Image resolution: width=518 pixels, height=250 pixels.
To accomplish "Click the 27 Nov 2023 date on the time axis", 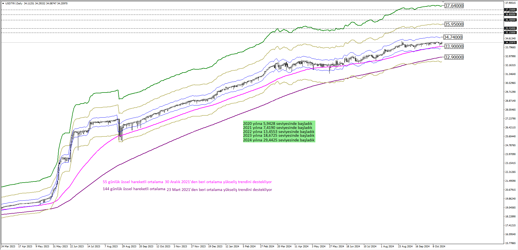I will (x=198, y=246).
